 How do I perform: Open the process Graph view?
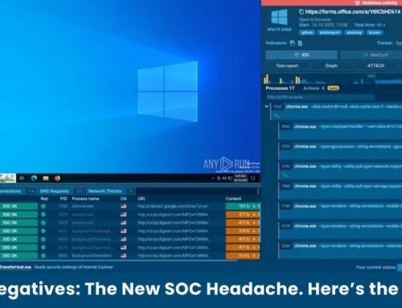click(x=331, y=66)
